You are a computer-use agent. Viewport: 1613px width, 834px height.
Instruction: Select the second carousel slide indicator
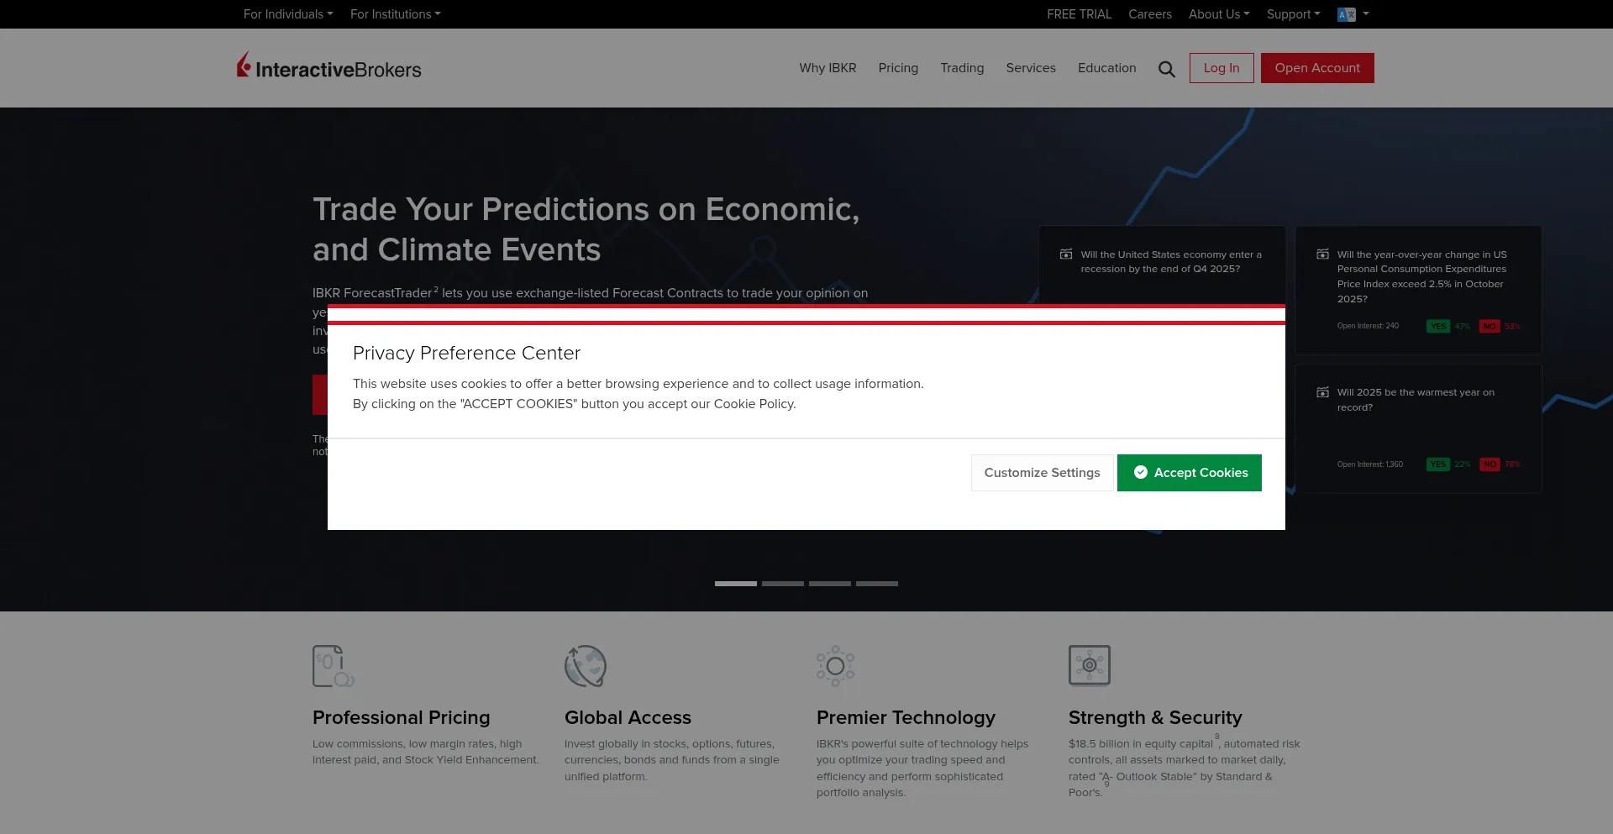pos(783,584)
